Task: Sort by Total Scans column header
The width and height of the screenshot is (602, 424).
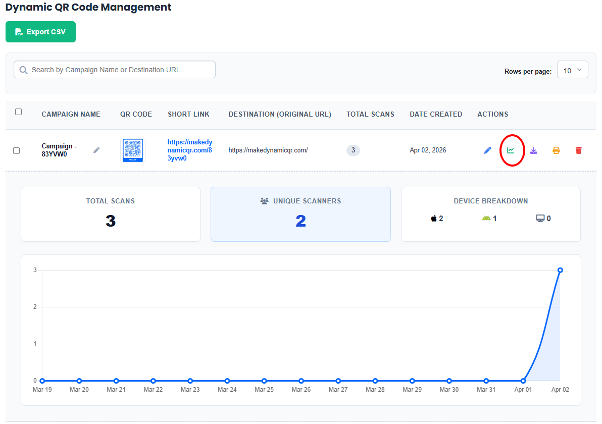Action: [370, 115]
